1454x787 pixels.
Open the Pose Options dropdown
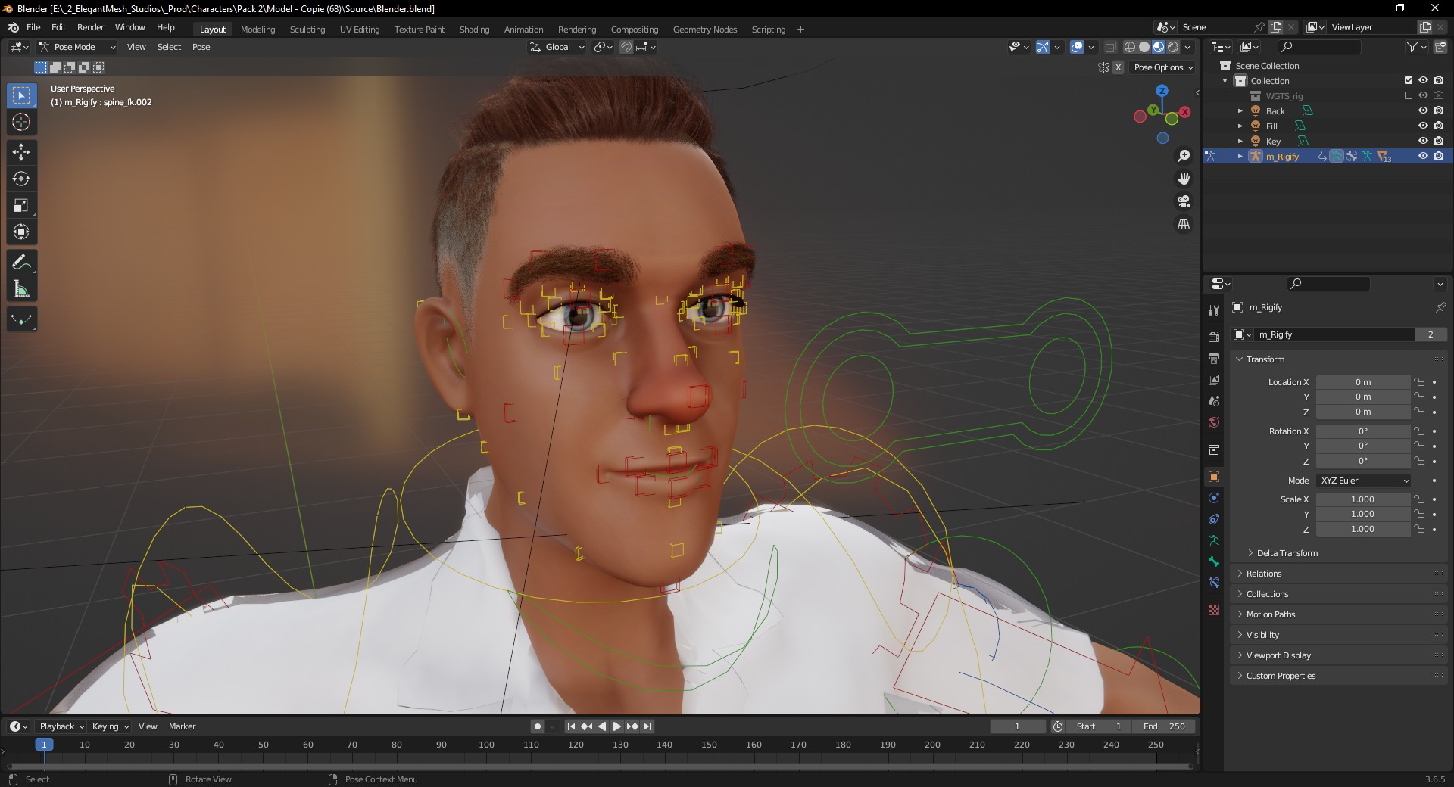(x=1163, y=67)
